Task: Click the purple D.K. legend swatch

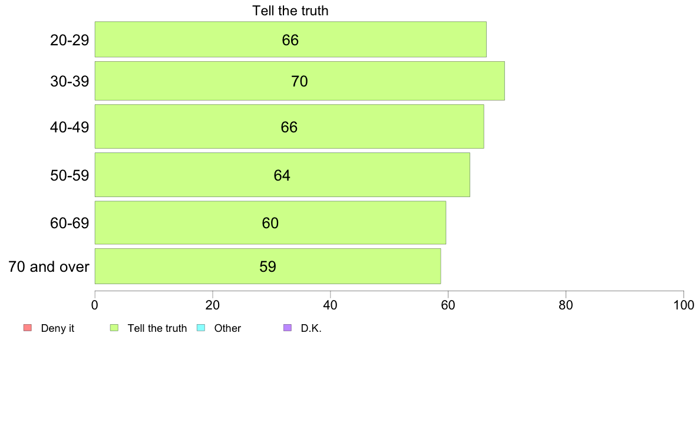Action: [288, 328]
